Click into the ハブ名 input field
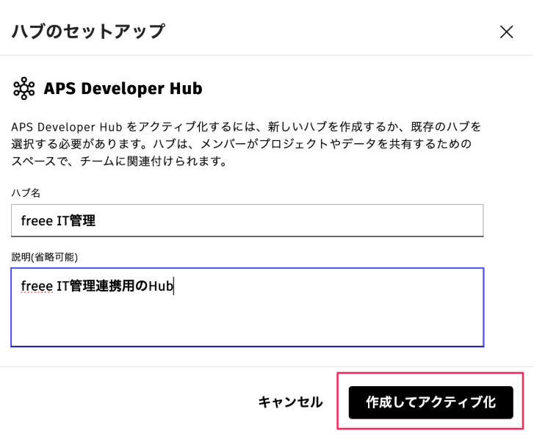 click(x=247, y=221)
